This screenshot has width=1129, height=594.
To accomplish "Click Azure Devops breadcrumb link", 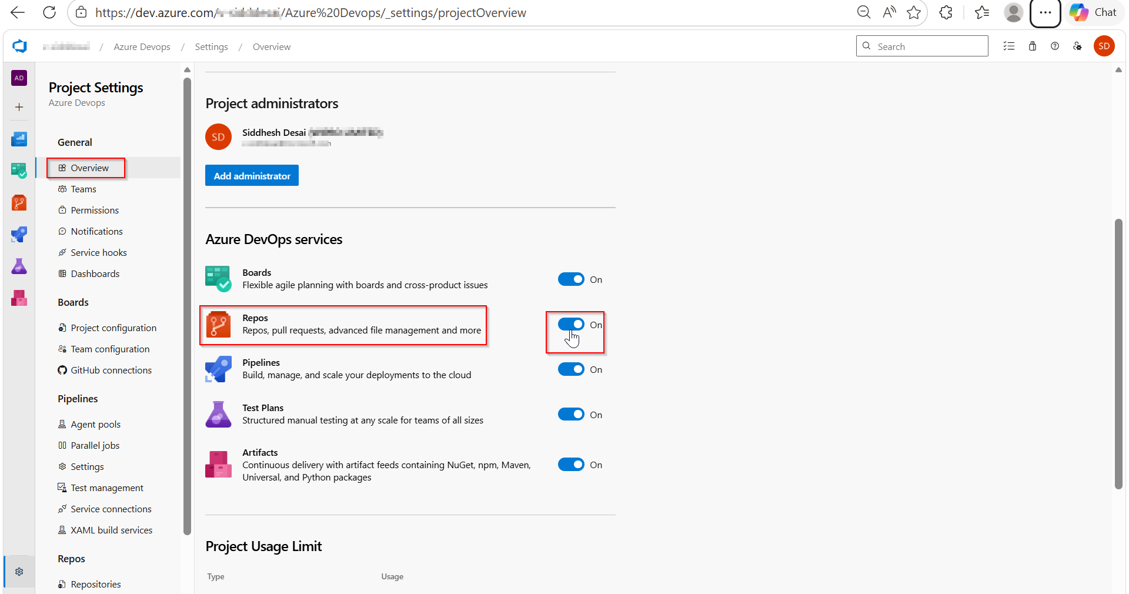I will (x=142, y=46).
